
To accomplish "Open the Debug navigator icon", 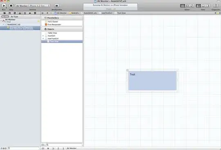I will (x=25, y=13).
